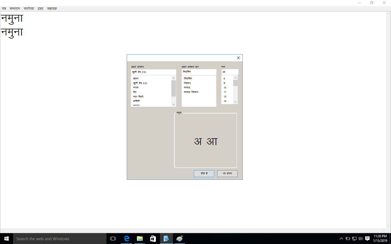The image size is (391, 244).
Task: Choose नया दिल्ली font from the list
Action: tap(138, 97)
